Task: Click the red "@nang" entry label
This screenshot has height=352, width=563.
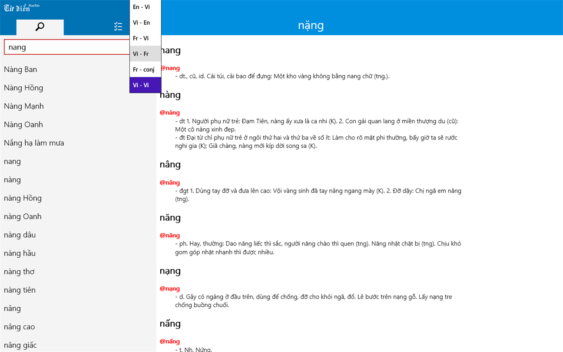Action: click(170, 68)
